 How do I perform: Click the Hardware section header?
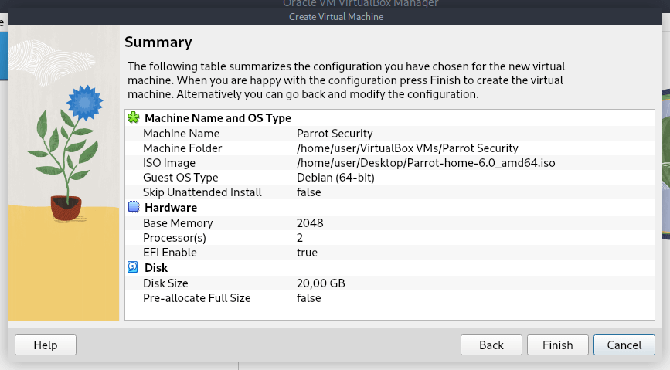tap(171, 208)
